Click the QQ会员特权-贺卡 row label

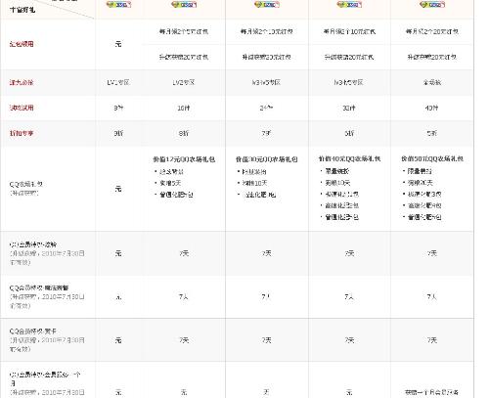(33, 332)
